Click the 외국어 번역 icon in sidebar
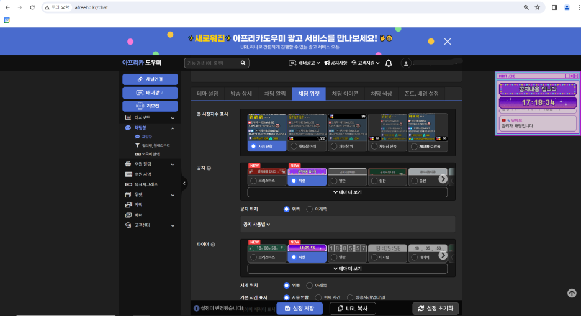Image resolution: width=581 pixels, height=316 pixels. 137,154
